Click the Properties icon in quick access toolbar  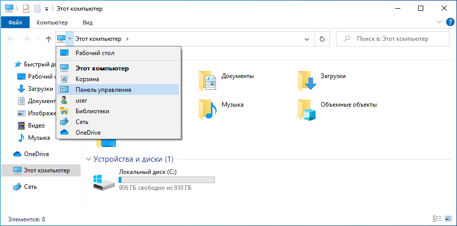click(26, 9)
